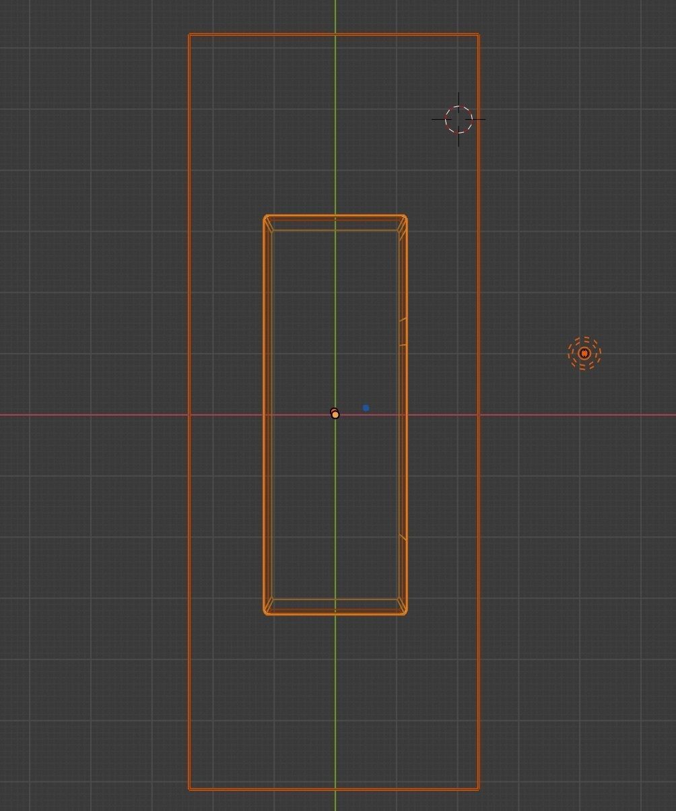The height and width of the screenshot is (811, 676).
Task: Click the inner rounded box top edge
Action: [x=335, y=216]
